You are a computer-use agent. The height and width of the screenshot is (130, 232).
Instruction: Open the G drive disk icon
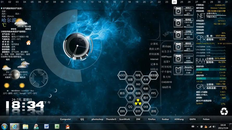coord(178,58)
